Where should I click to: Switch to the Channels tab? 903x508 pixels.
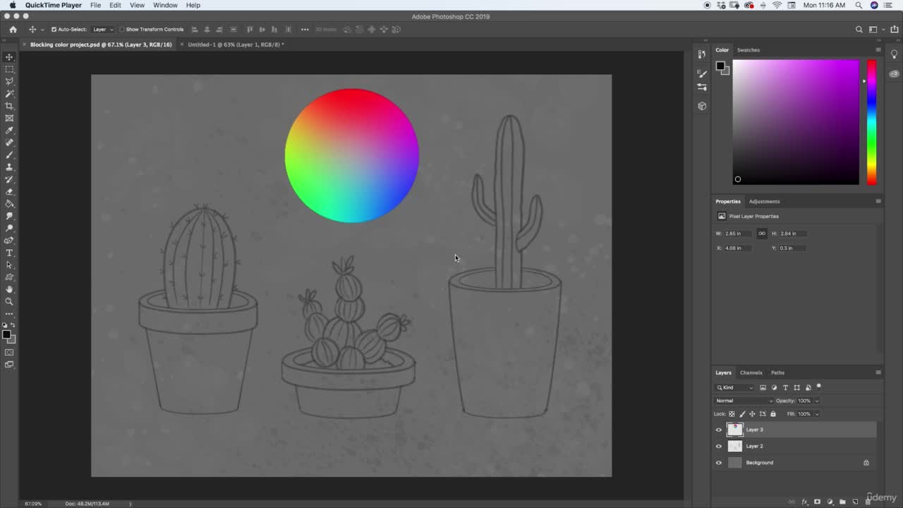pyautogui.click(x=751, y=373)
